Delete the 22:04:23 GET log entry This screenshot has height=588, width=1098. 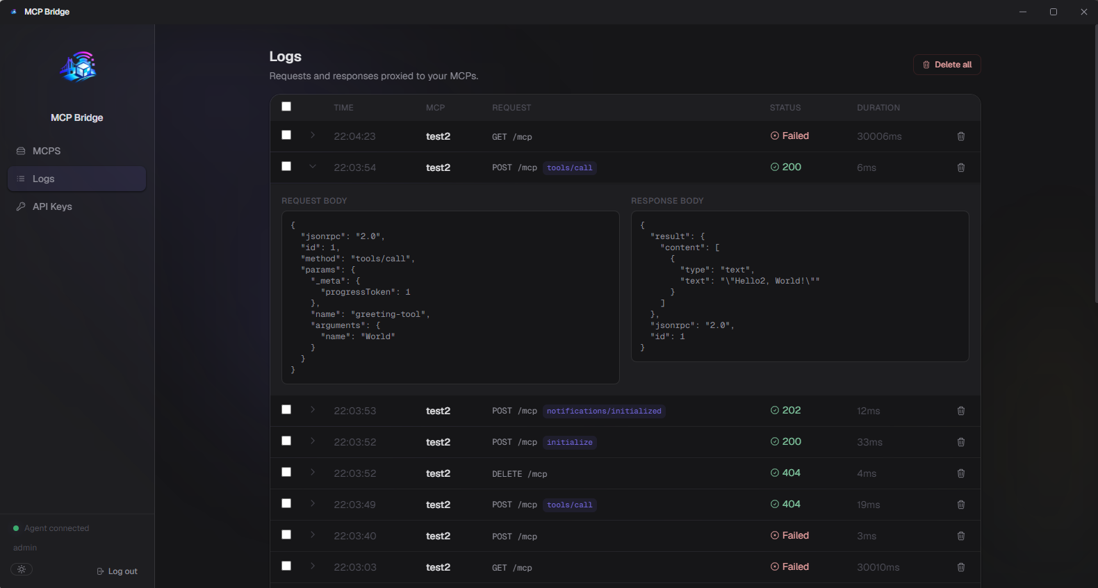point(961,136)
